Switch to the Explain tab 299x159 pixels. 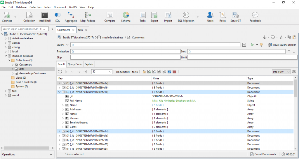coord(89,64)
